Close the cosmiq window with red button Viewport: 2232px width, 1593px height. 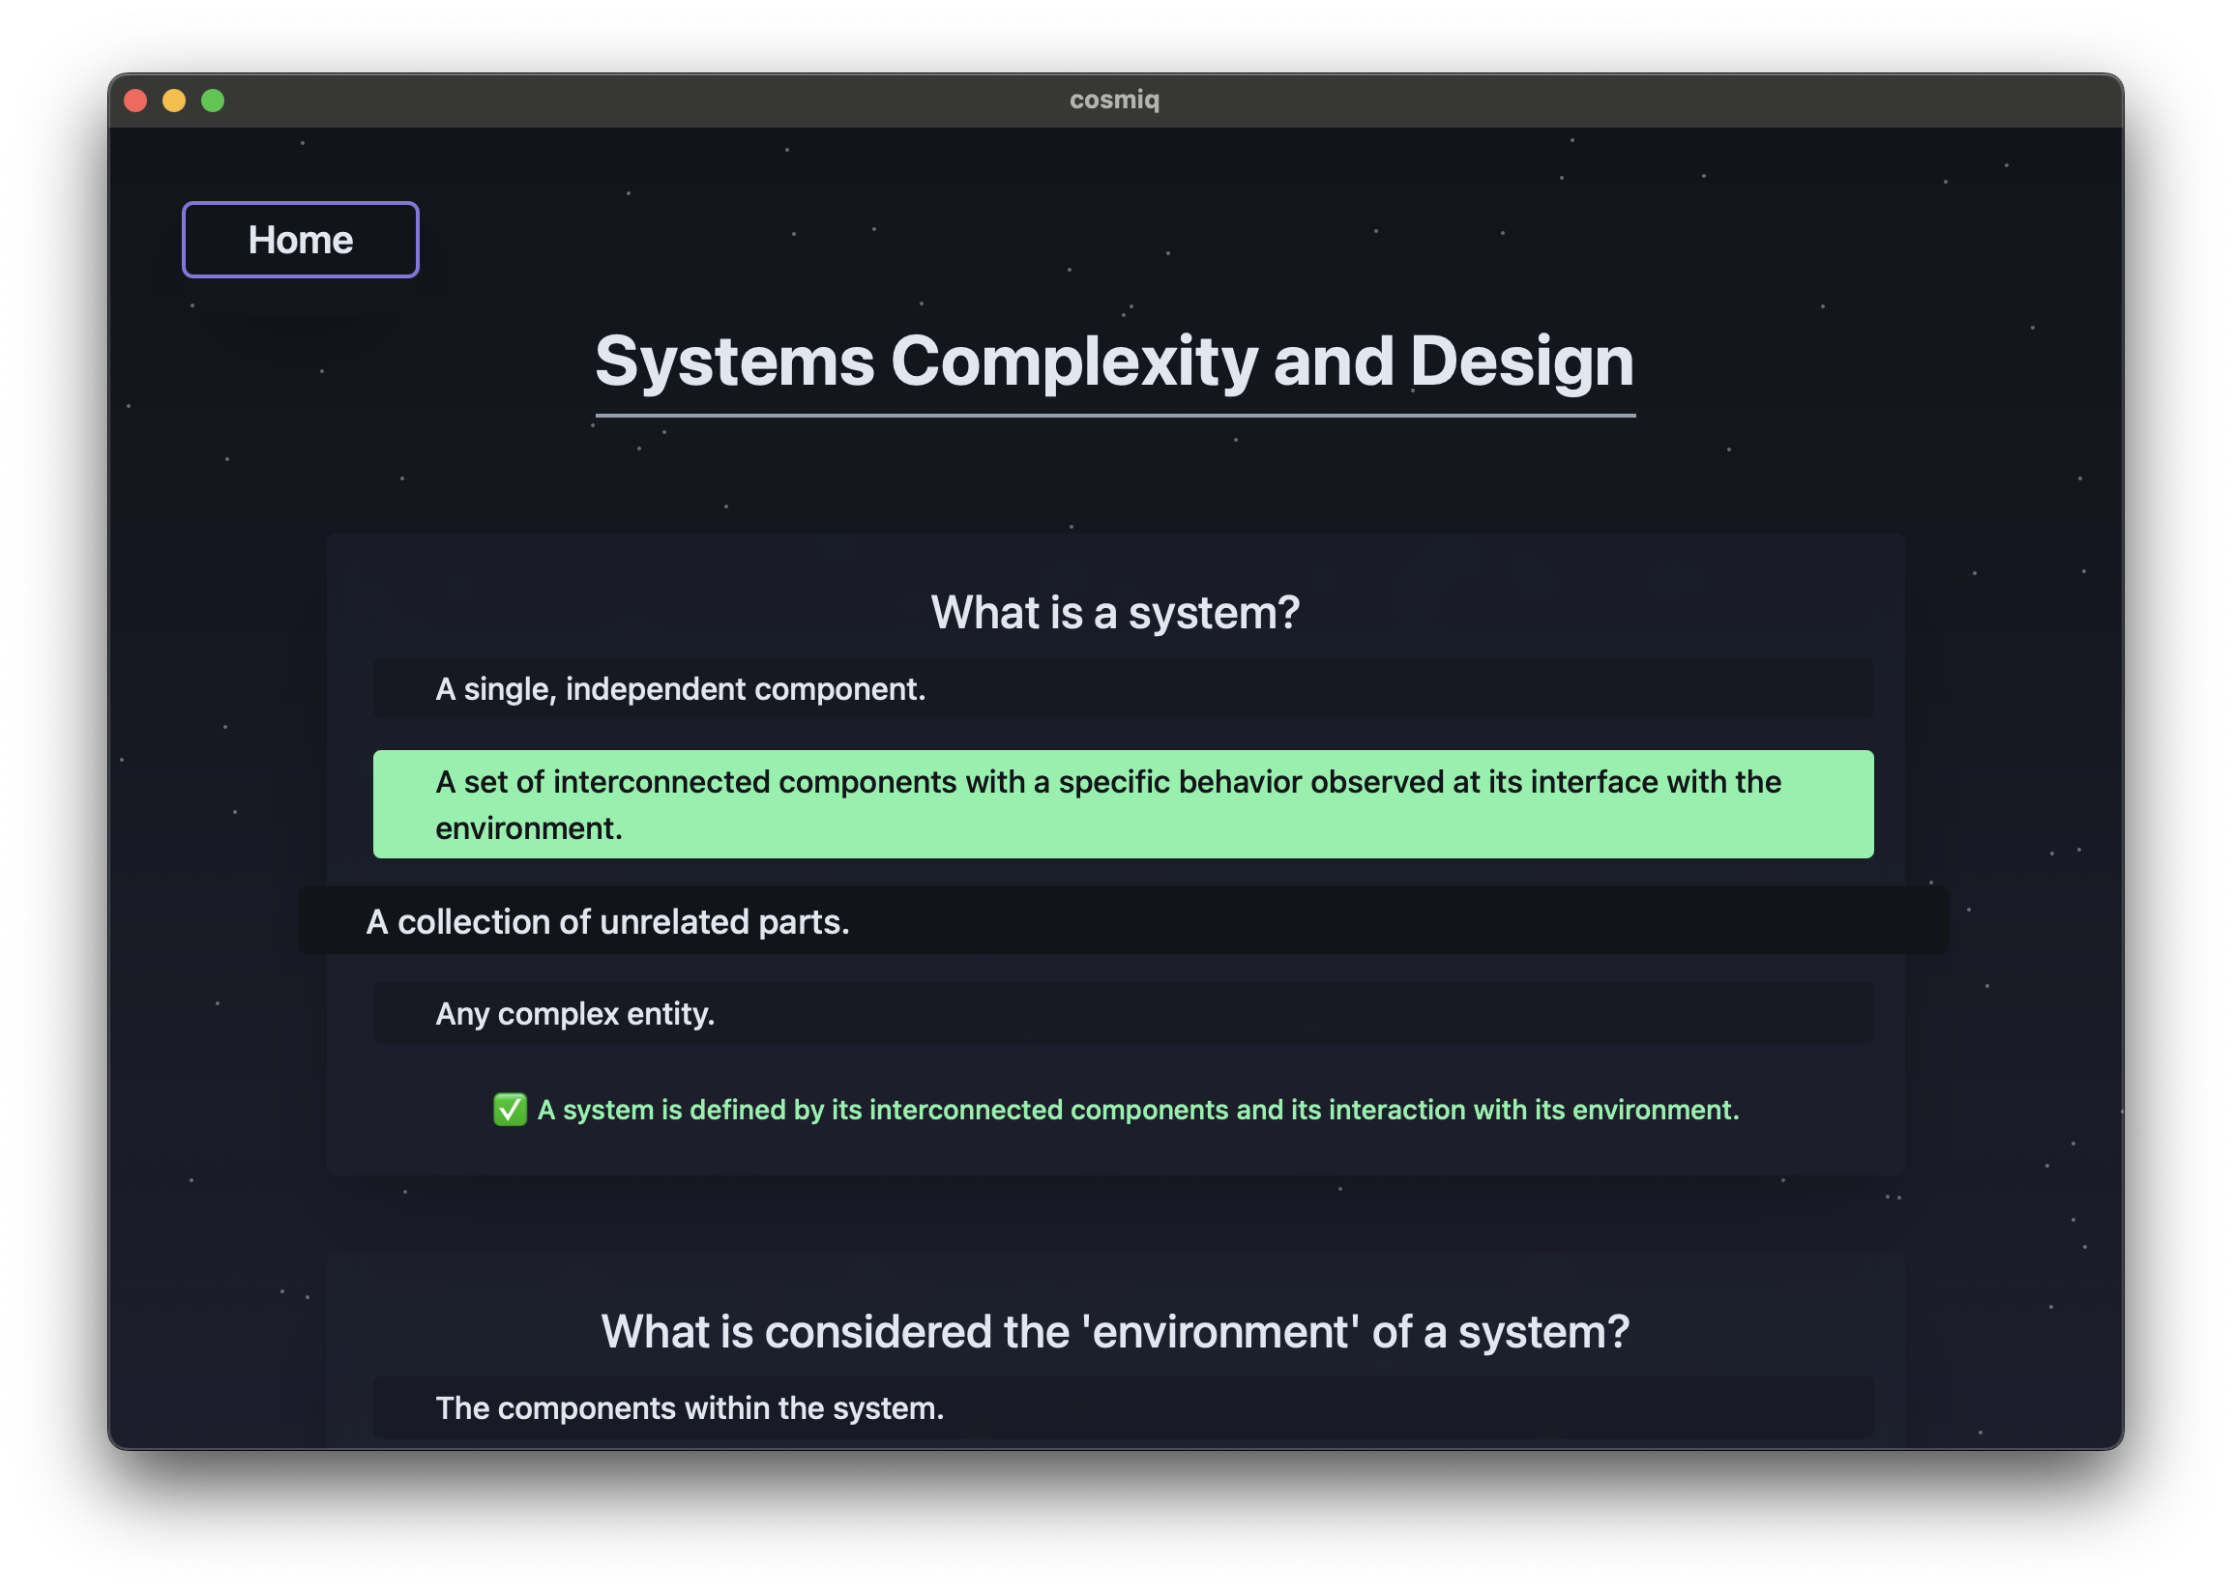pyautogui.click(x=135, y=101)
